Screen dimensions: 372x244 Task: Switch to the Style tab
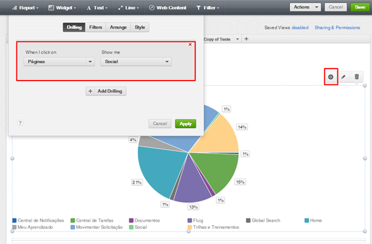click(140, 27)
